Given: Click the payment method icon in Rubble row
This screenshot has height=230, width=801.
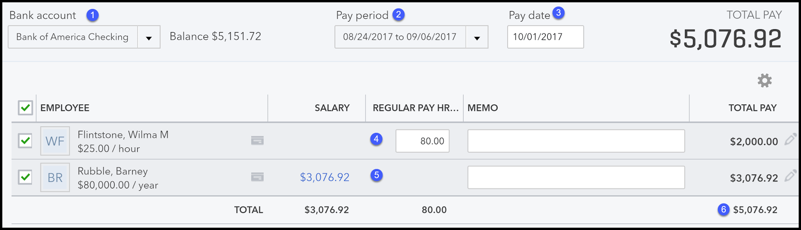Looking at the screenshot, I should [x=257, y=177].
